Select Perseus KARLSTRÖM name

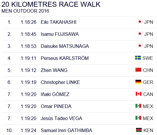click(65, 58)
